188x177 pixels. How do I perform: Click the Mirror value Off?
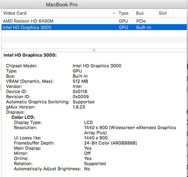(x=87, y=153)
